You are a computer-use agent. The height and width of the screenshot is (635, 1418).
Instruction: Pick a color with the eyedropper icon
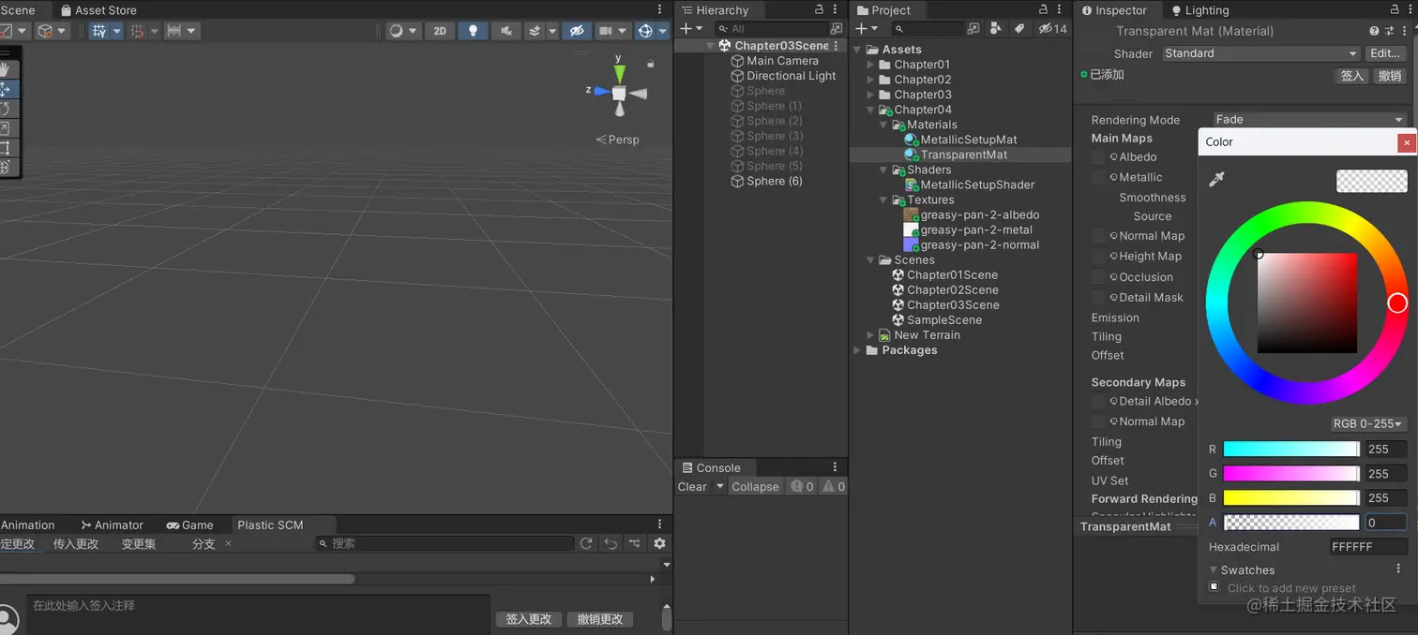point(1216,179)
